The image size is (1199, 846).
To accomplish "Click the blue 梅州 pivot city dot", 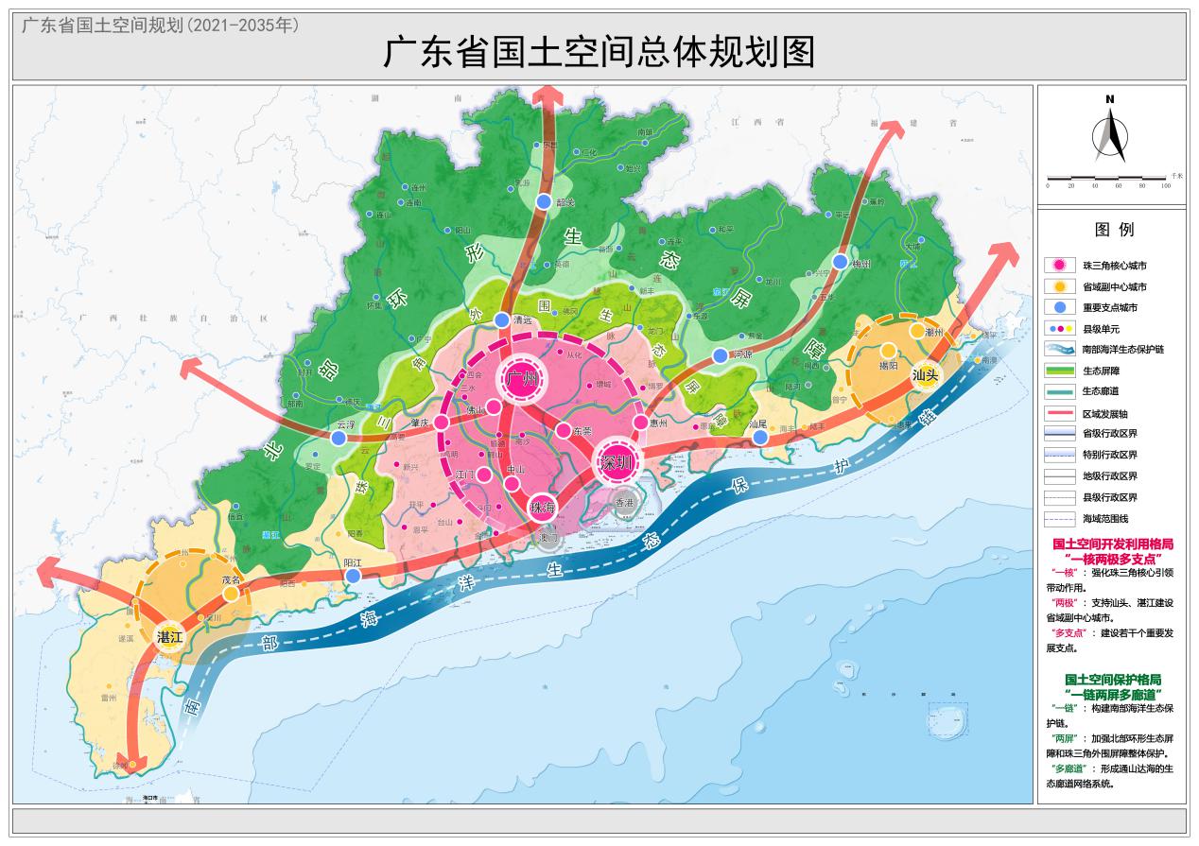I will [840, 261].
